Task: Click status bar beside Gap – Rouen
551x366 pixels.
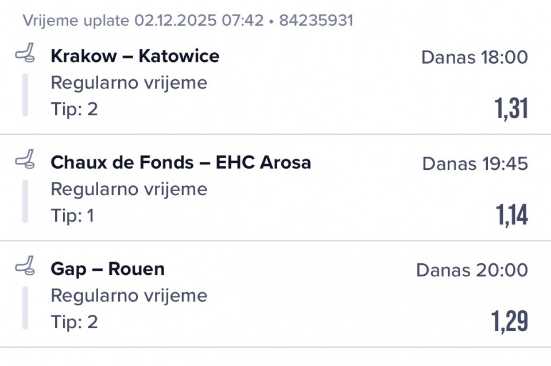Action: [x=25, y=308]
